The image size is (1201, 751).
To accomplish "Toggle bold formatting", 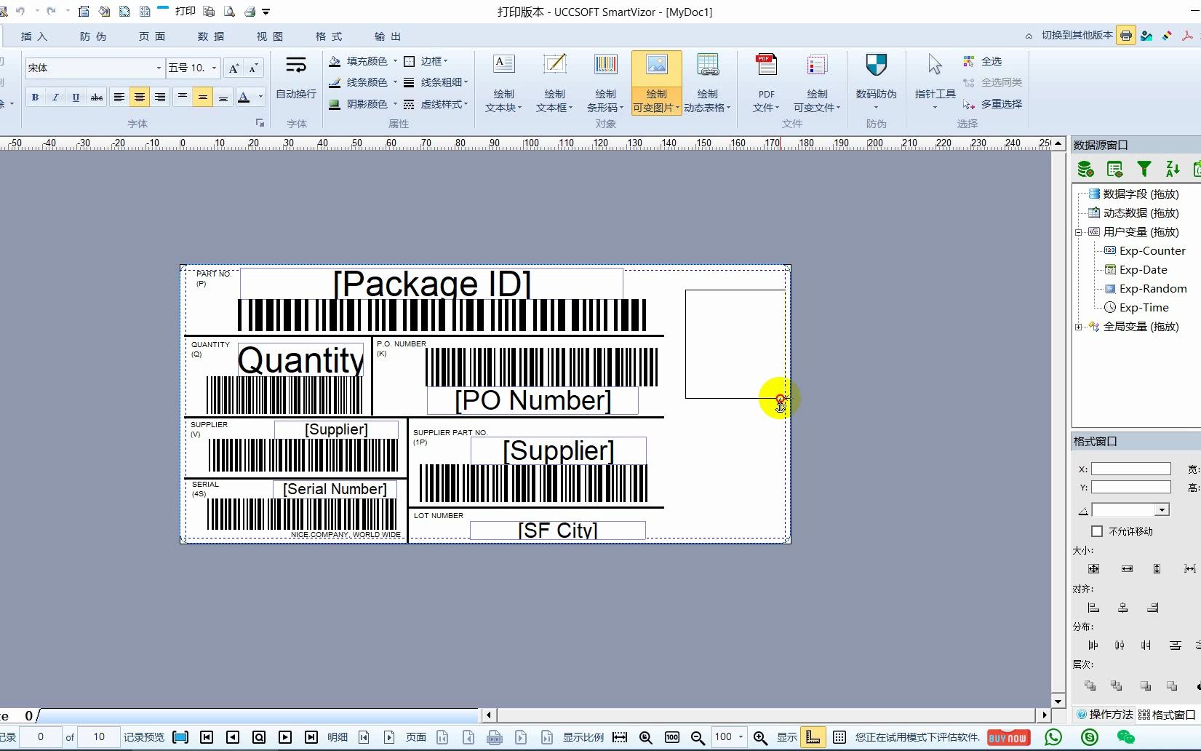I will pyautogui.click(x=35, y=97).
